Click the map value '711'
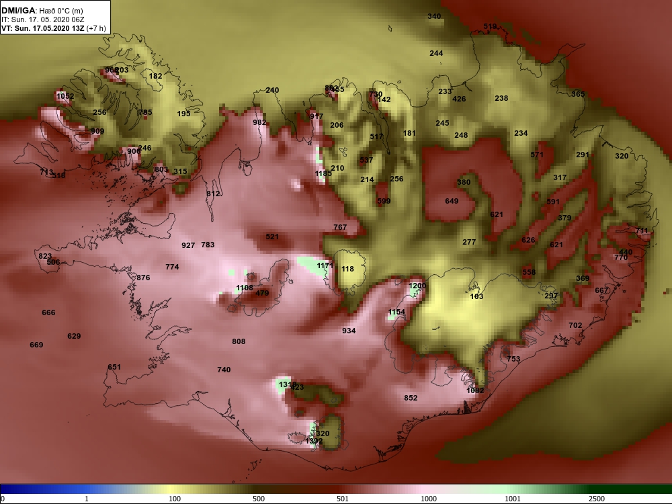The width and height of the screenshot is (672, 504). point(642,231)
